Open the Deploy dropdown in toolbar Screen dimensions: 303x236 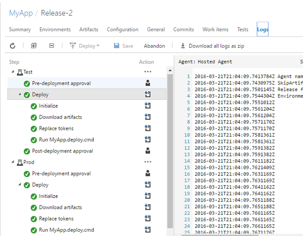pyautogui.click(x=84, y=46)
